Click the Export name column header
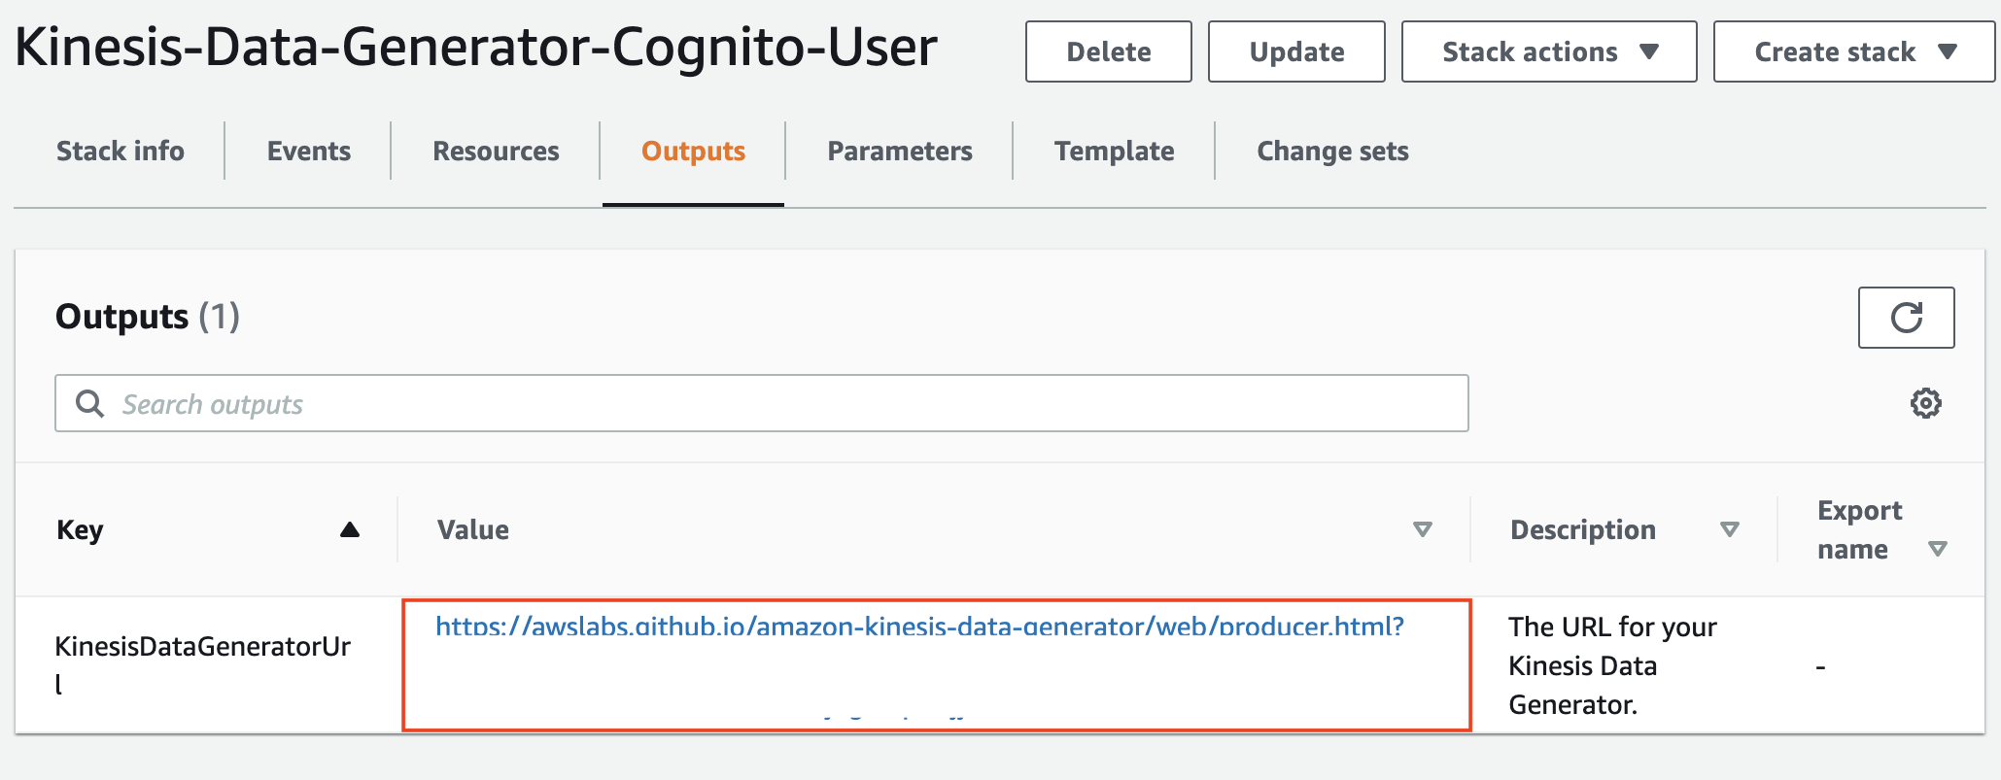2001x780 pixels. (x=1859, y=529)
